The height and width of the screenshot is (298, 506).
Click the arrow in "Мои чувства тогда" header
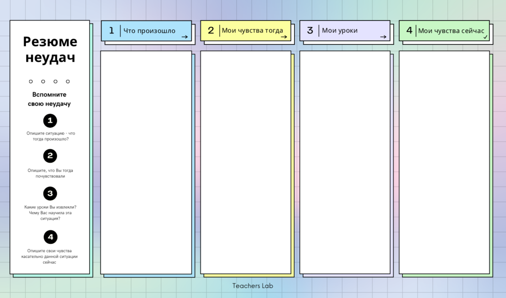284,37
